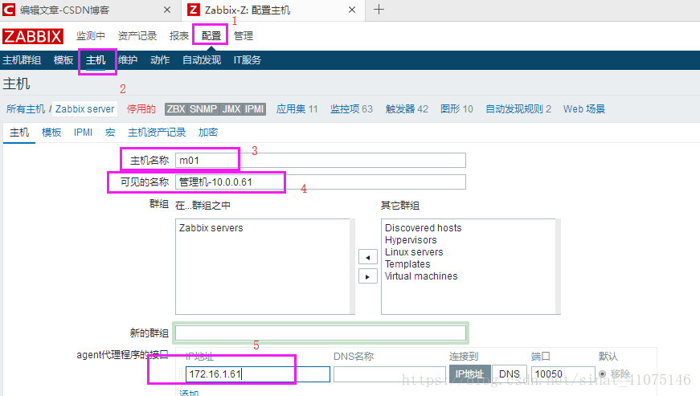Open the 管理 top menu
The image size is (700, 396).
244,35
